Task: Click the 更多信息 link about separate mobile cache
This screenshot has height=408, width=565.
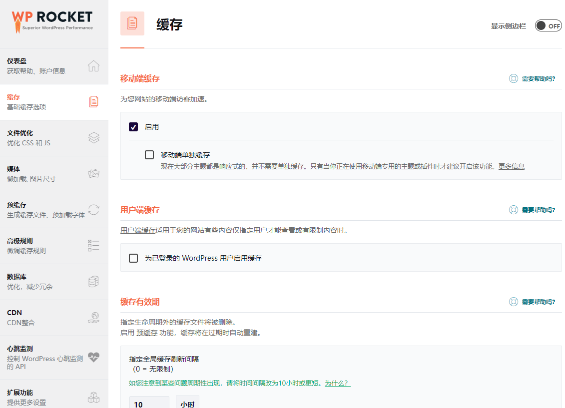Action: (x=512, y=166)
